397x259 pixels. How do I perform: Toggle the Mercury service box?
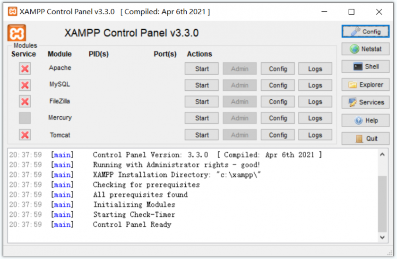25,118
